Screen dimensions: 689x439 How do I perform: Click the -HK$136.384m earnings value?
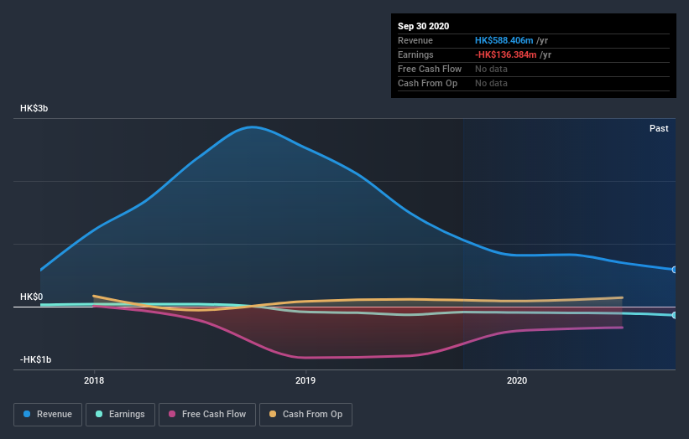(506, 54)
